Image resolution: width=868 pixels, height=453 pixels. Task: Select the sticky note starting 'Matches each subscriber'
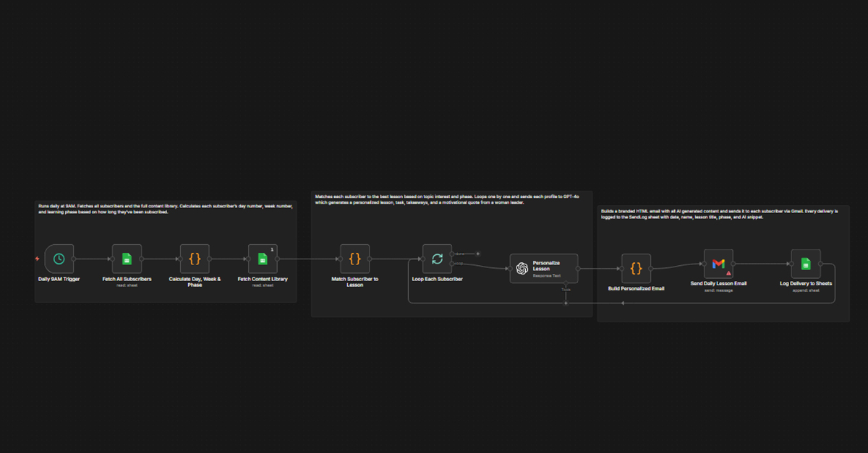tap(451, 254)
